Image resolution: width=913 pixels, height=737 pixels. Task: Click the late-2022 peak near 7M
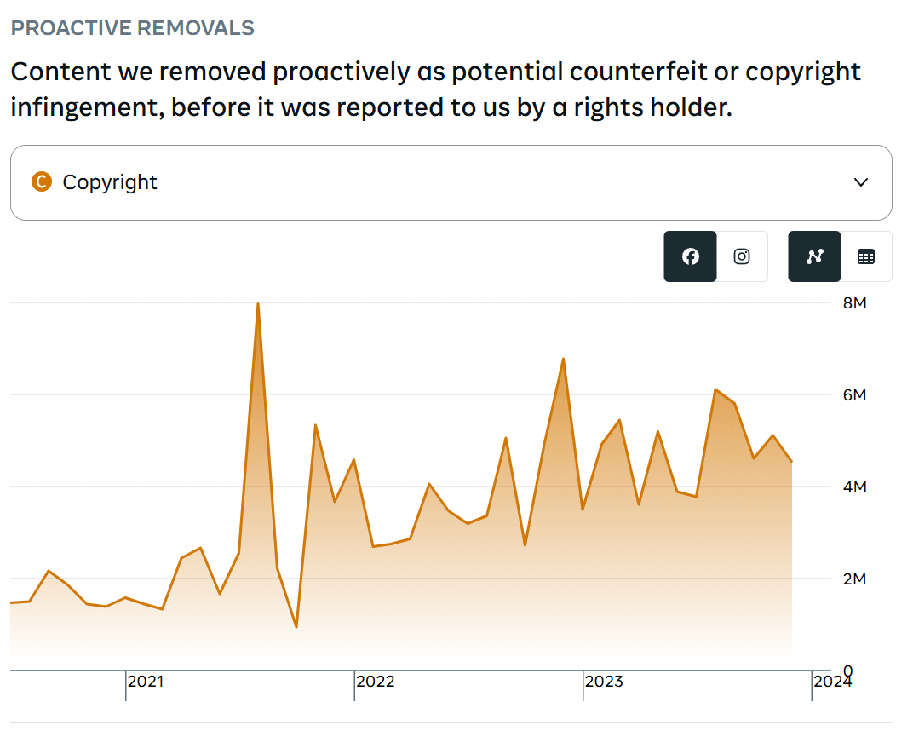point(563,359)
